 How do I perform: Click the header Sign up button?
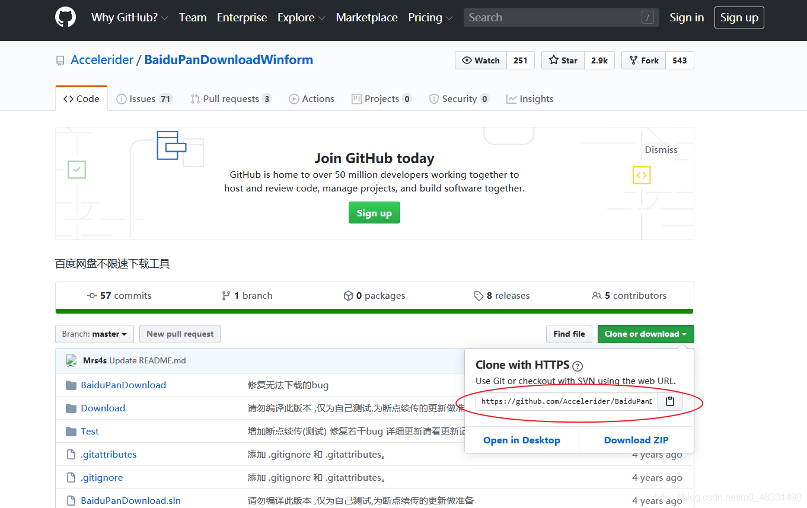point(739,18)
